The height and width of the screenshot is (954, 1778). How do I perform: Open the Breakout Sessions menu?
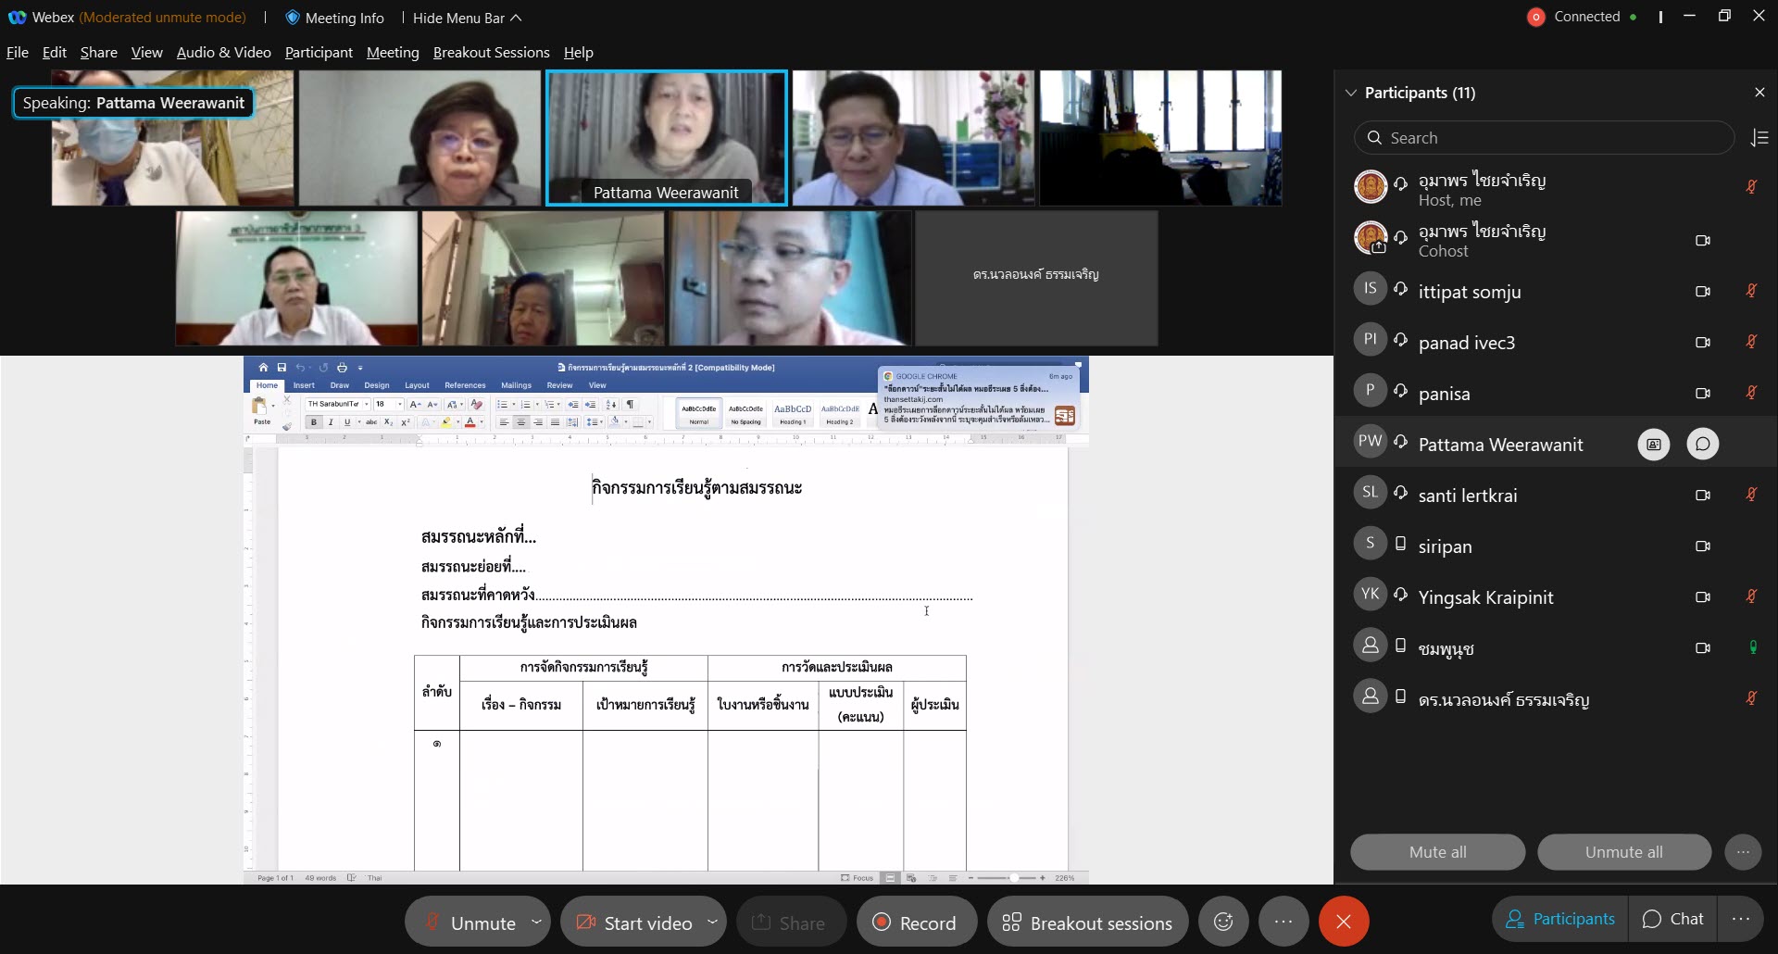tap(491, 53)
